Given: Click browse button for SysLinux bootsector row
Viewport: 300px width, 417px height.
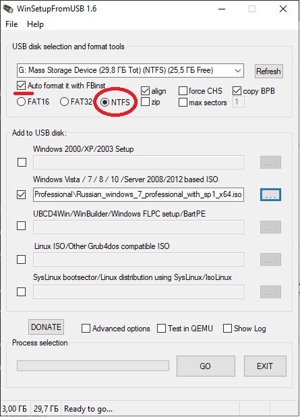Looking at the screenshot, I should click(270, 292).
